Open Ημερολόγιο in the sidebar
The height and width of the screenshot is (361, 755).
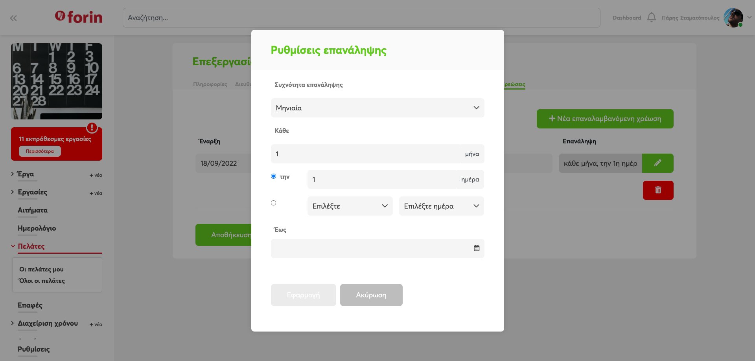click(37, 228)
